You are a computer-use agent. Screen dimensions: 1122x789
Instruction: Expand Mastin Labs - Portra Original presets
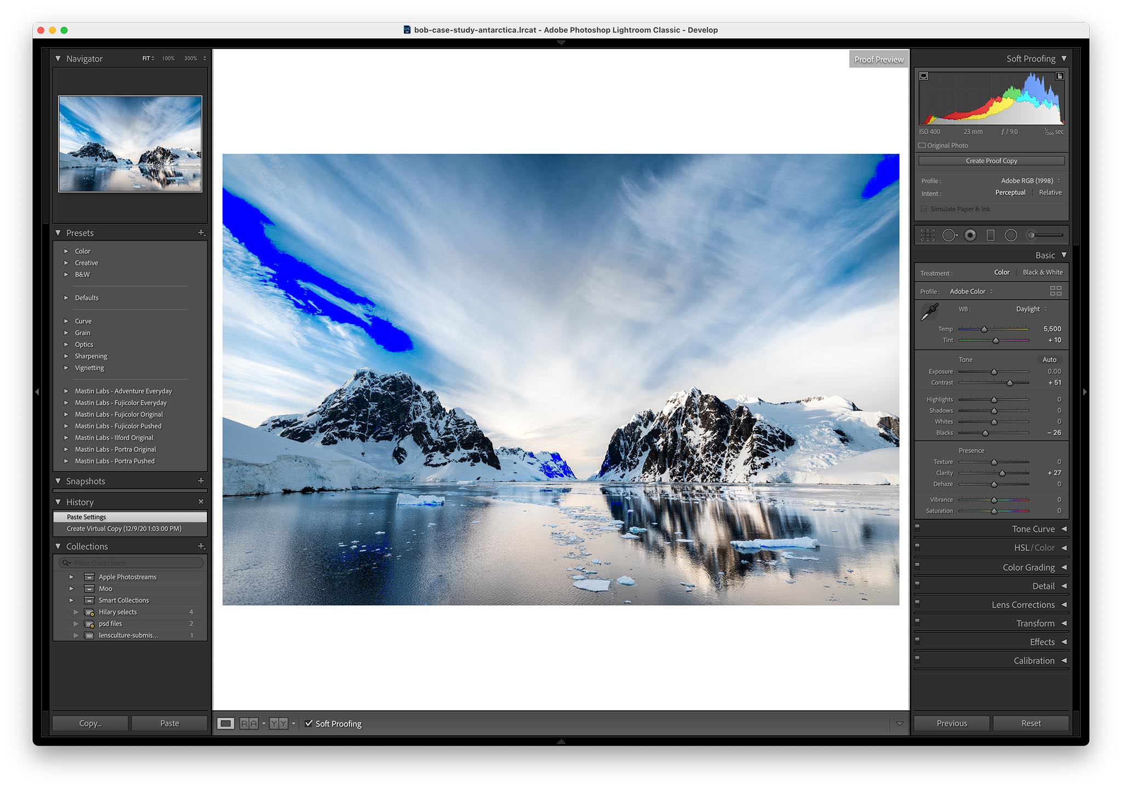[x=66, y=449]
